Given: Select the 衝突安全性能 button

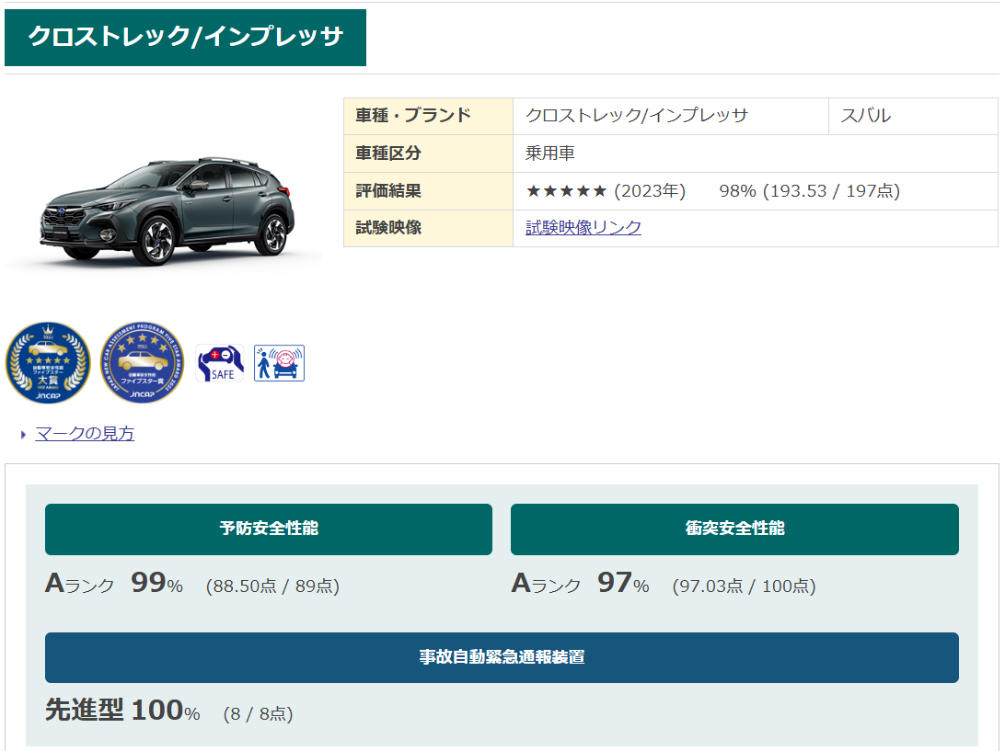Looking at the screenshot, I should point(734,529).
